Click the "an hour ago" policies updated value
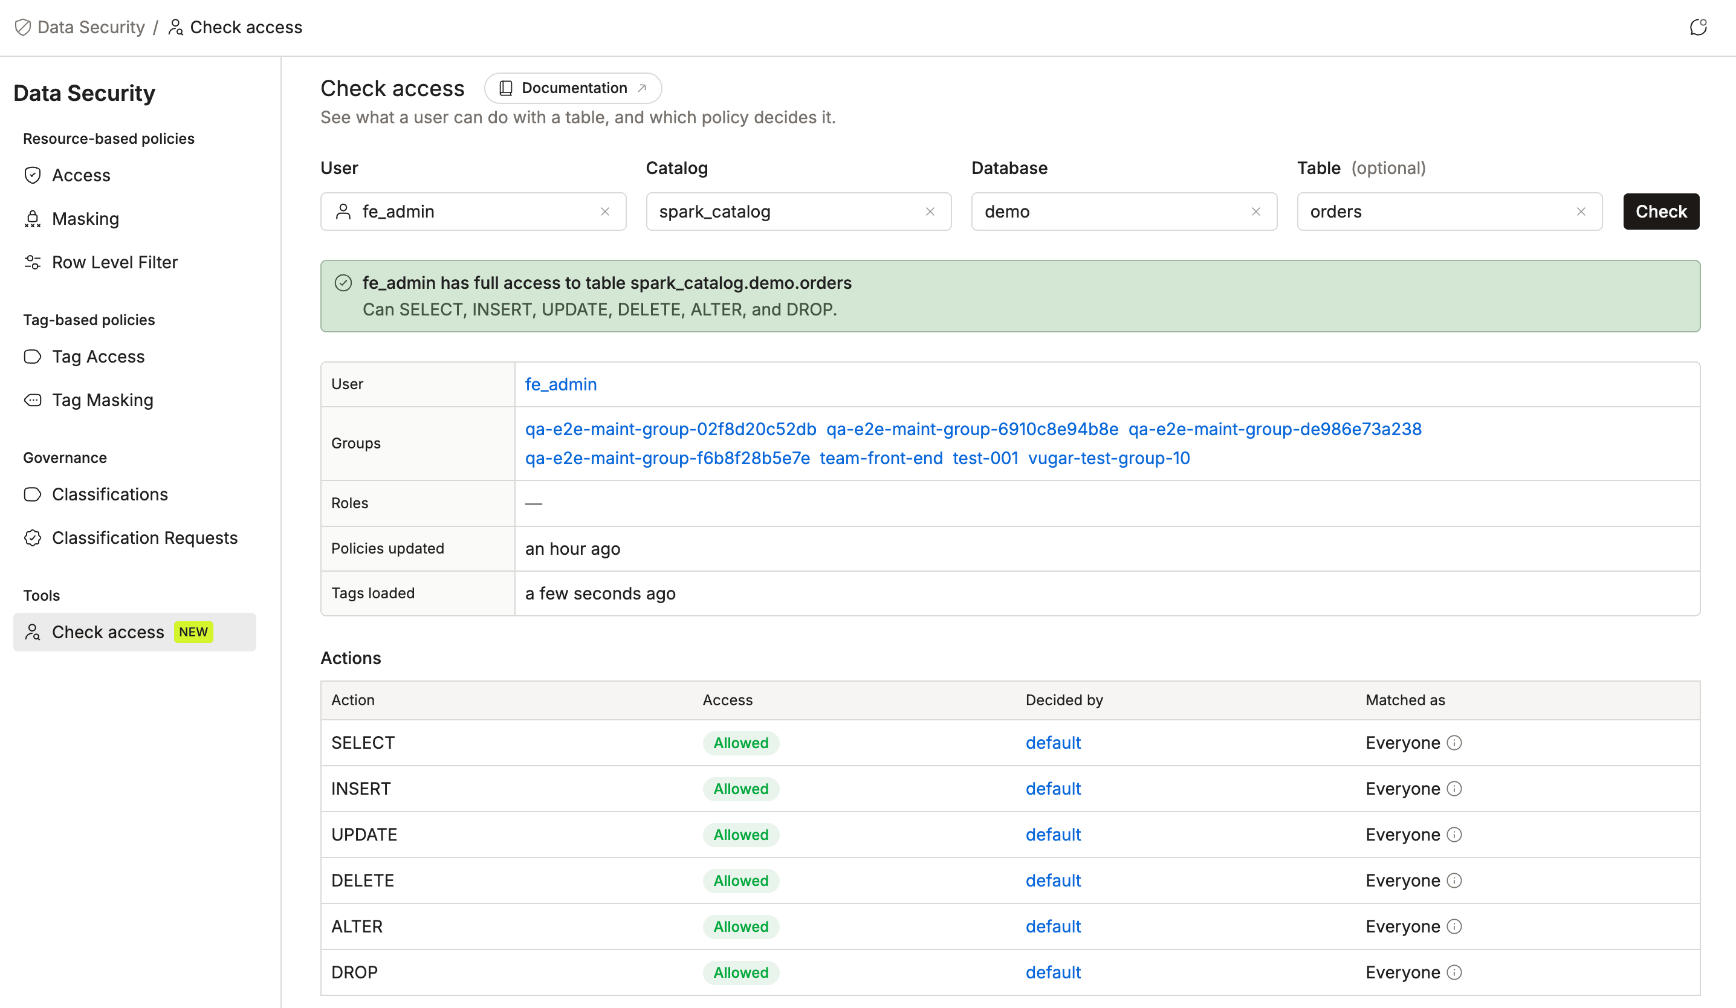This screenshot has height=1008, width=1736. (x=572, y=549)
